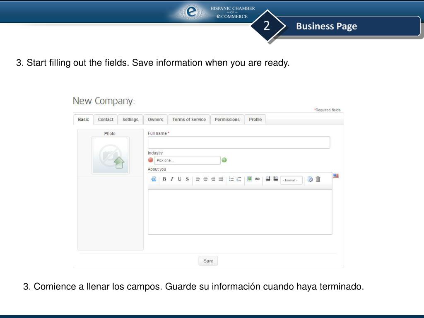Image resolution: width=424 pixels, height=318 pixels.
Task: Open the Profile tab
Action: (255, 120)
